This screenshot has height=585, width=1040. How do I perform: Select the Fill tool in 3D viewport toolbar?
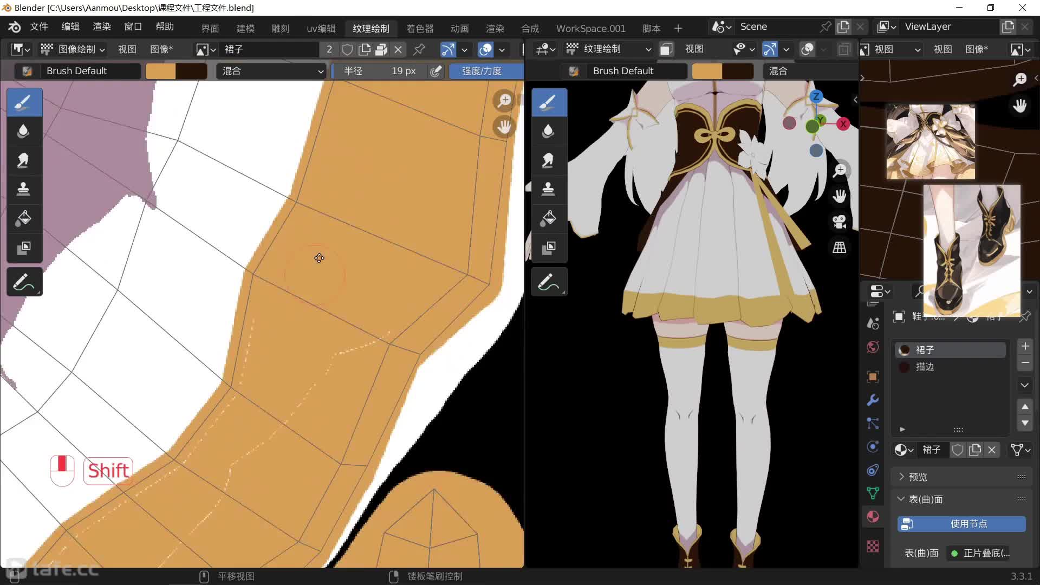click(549, 218)
